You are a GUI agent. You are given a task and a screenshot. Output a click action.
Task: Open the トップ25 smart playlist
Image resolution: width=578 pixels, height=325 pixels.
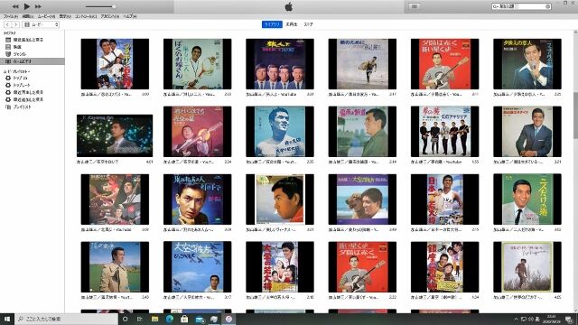coord(20,78)
